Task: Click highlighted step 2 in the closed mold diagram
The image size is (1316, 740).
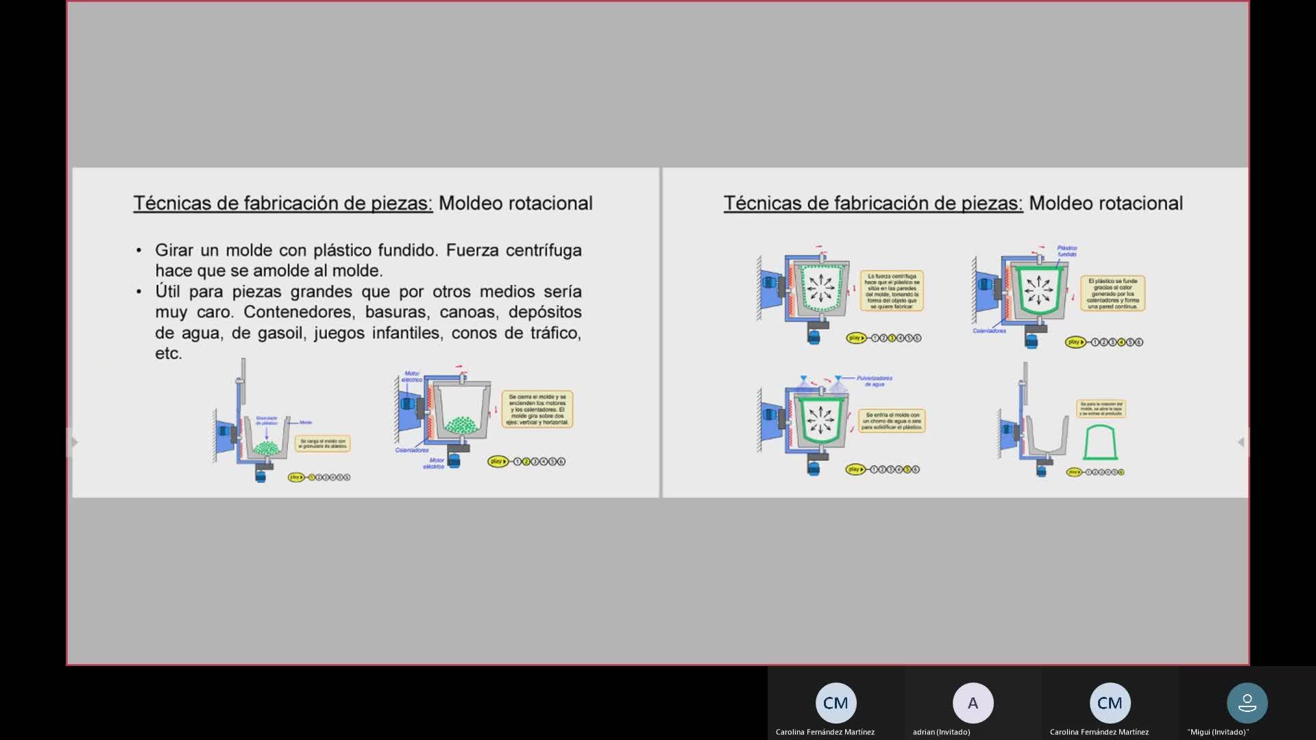Action: click(526, 461)
